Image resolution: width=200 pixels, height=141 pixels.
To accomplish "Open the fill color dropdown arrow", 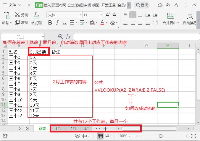I will pos(97,23).
